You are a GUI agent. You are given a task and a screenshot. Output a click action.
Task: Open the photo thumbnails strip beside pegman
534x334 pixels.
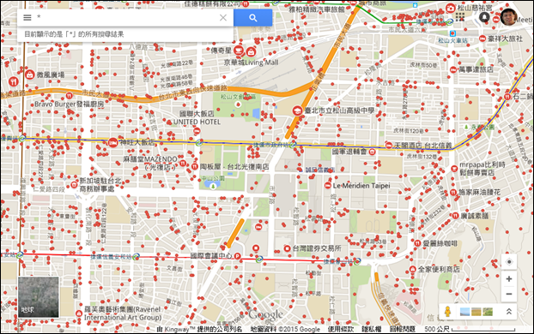tap(476, 311)
